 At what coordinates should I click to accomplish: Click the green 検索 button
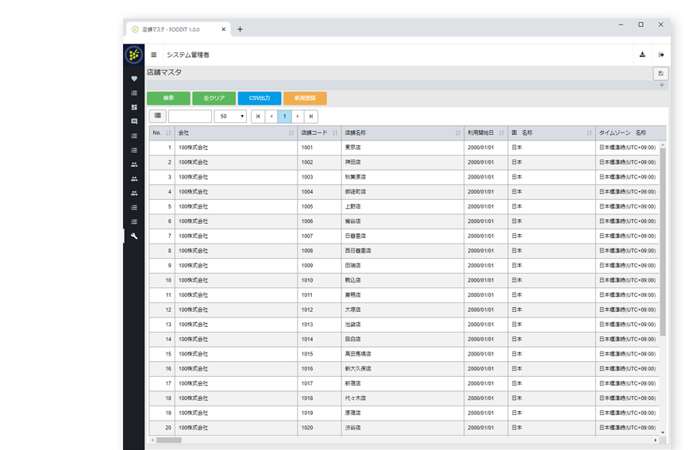[168, 98]
